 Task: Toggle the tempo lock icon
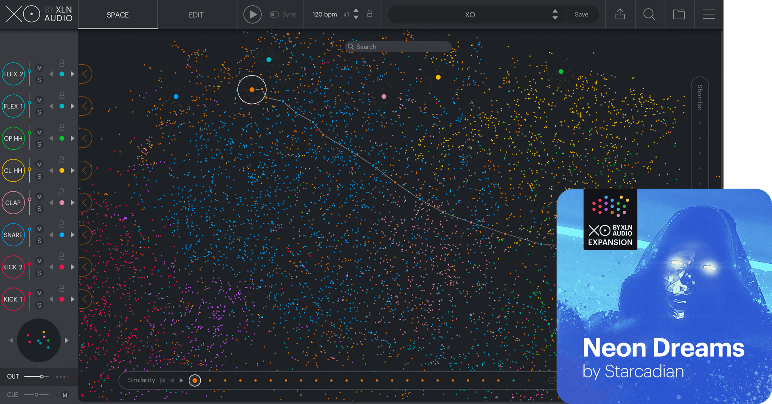[x=370, y=14]
